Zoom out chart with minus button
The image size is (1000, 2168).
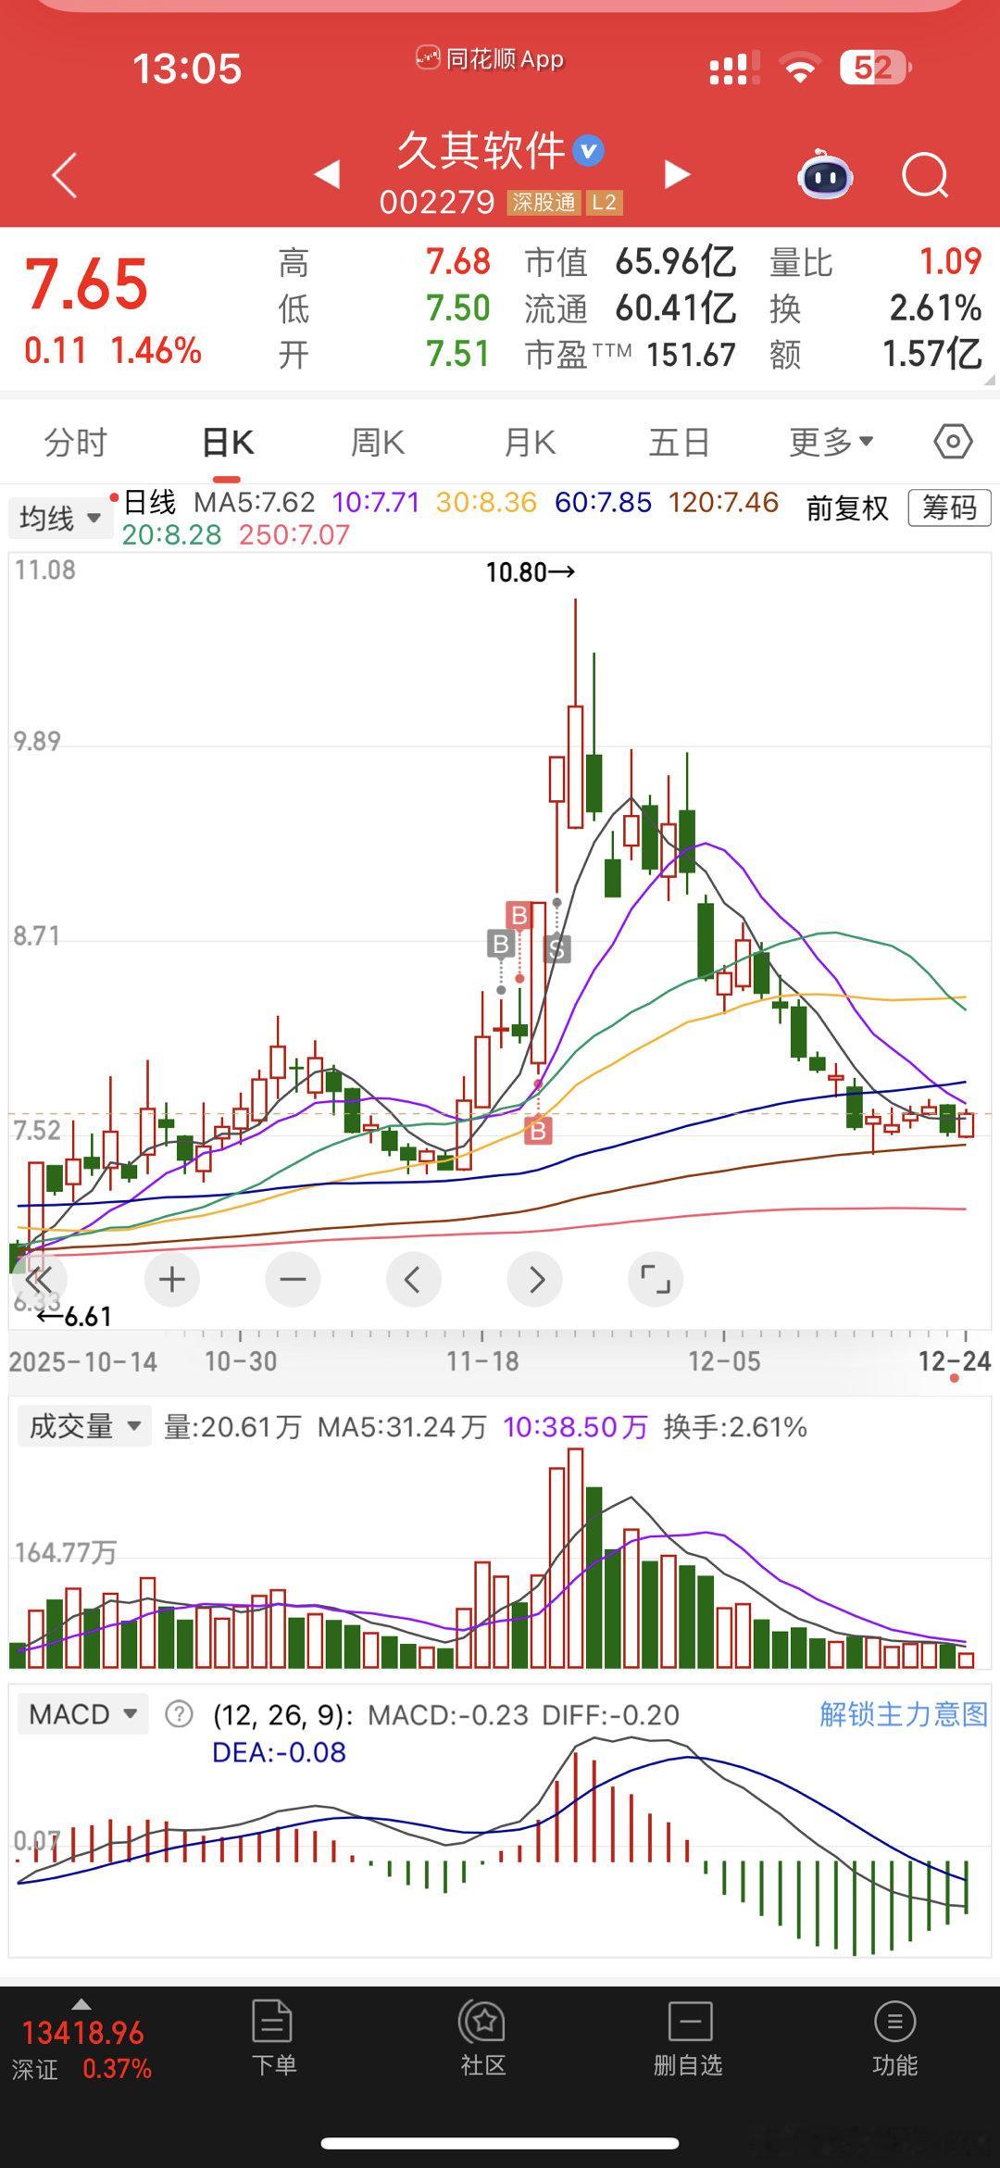pos(293,1280)
